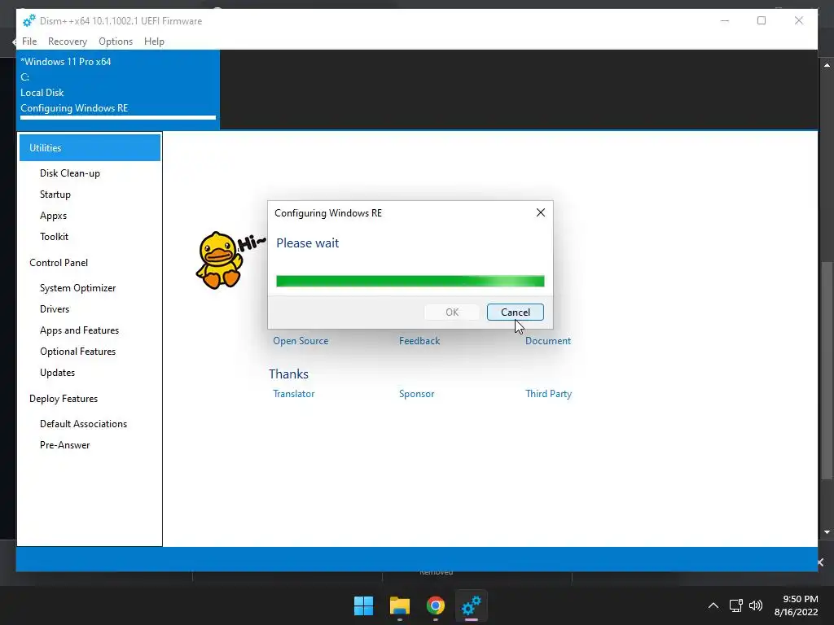This screenshot has width=834, height=625.
Task: Open System Optimizer in sidebar
Action: pyautogui.click(x=77, y=288)
